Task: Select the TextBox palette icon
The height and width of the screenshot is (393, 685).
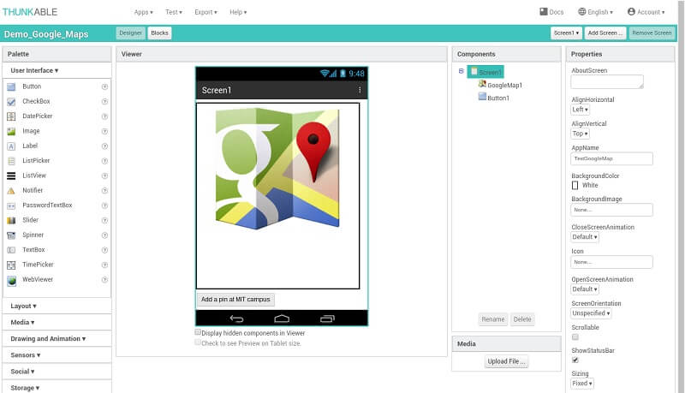Action: click(11, 250)
